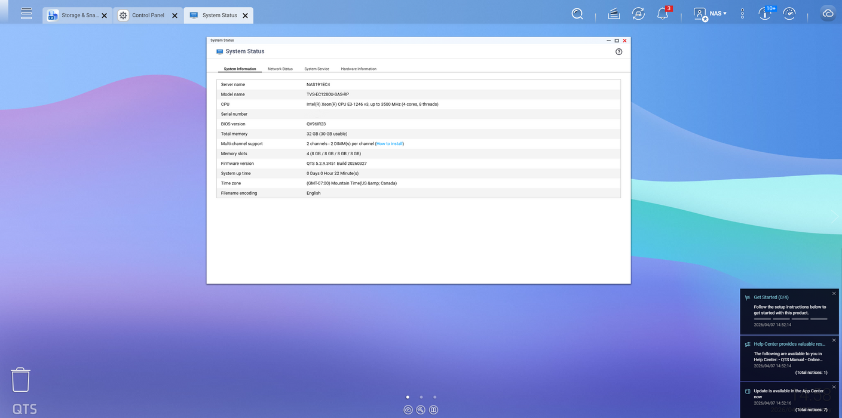Click the search magnifier icon
This screenshot has width=842, height=418.
click(x=577, y=14)
